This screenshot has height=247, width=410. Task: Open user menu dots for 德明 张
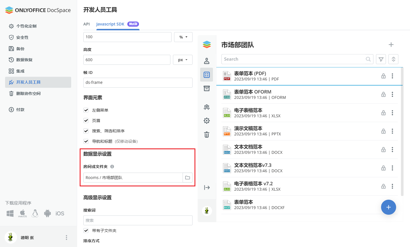(x=66, y=237)
